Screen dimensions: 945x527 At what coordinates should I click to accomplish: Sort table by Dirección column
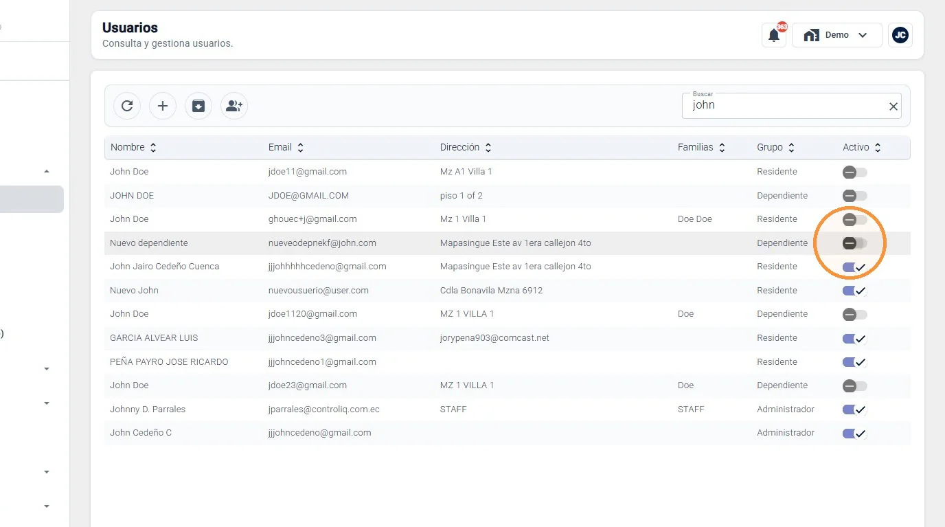coord(466,148)
